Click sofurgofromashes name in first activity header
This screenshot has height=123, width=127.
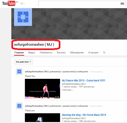click(37, 72)
